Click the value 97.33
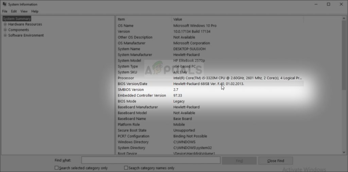This screenshot has height=172, width=348. 177,95
